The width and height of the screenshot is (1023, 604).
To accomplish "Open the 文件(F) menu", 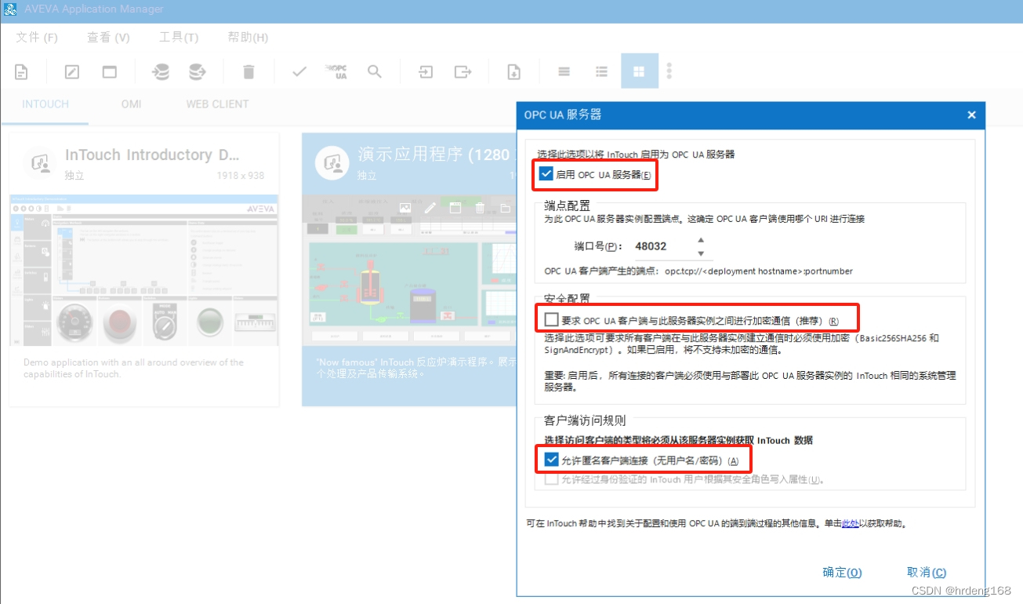I will tap(37, 38).
